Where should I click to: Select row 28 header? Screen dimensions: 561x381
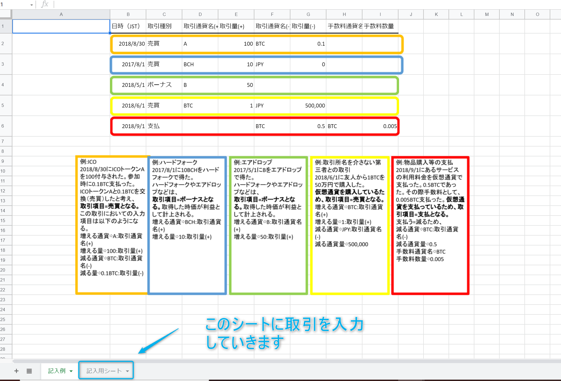click(x=6, y=349)
